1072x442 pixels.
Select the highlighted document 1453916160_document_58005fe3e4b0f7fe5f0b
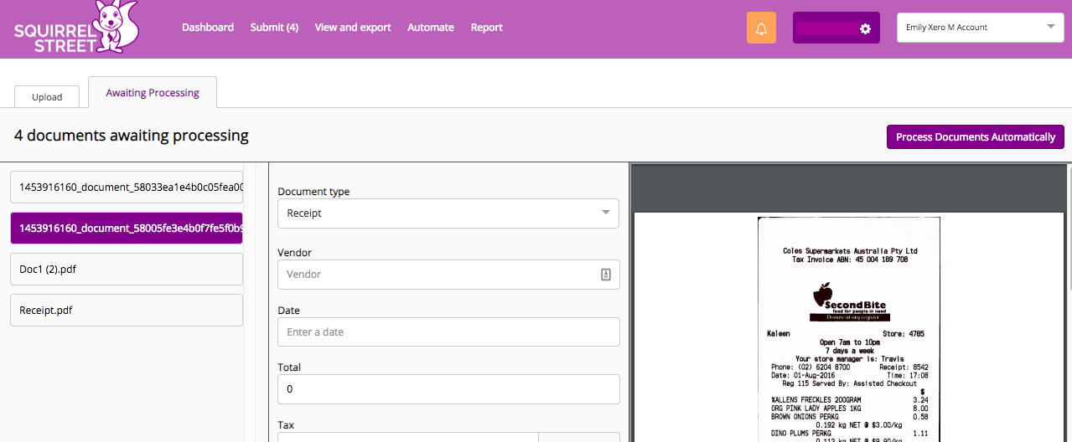coord(127,228)
